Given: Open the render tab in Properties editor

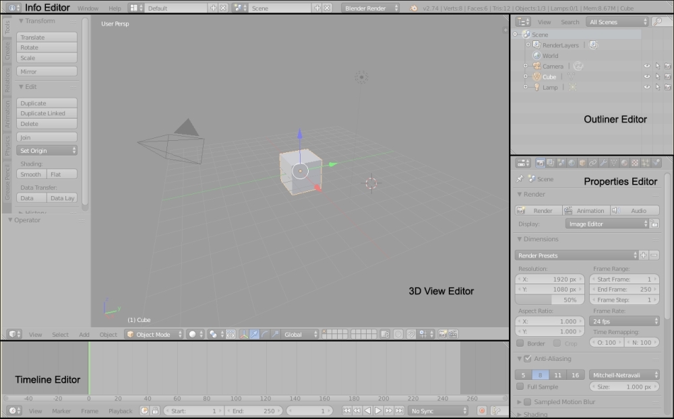Looking at the screenshot, I should 541,163.
